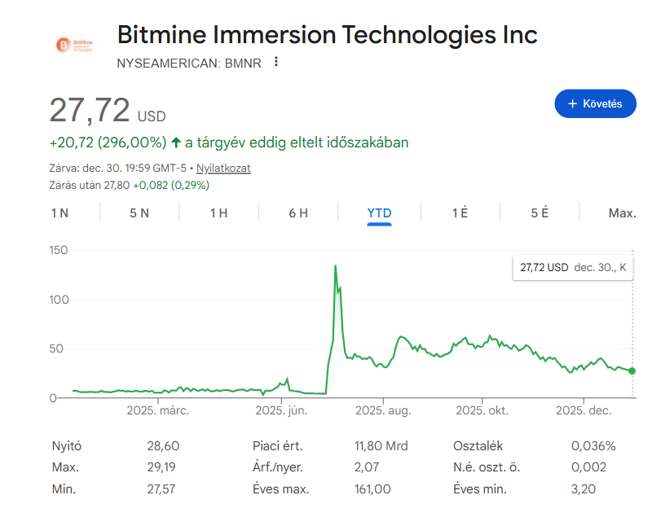Click the 27,72 USD chart tooltip
Image resolution: width=652 pixels, height=517 pixels.
tap(573, 267)
